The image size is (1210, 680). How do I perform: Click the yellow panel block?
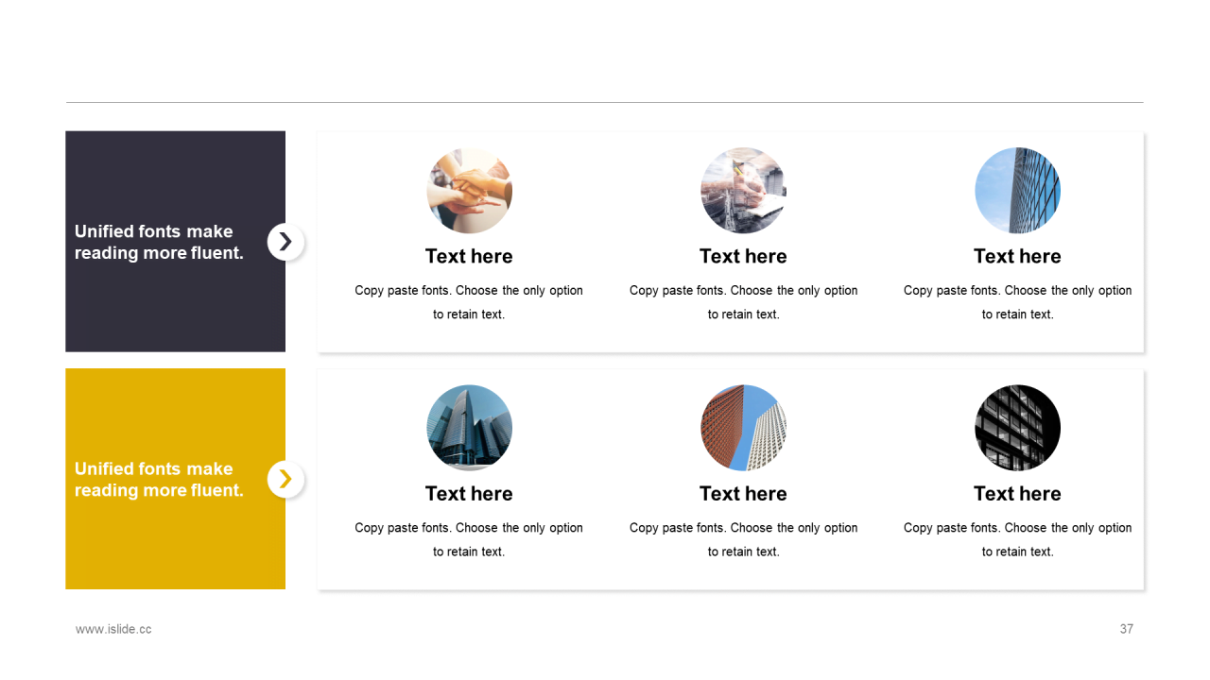175,479
